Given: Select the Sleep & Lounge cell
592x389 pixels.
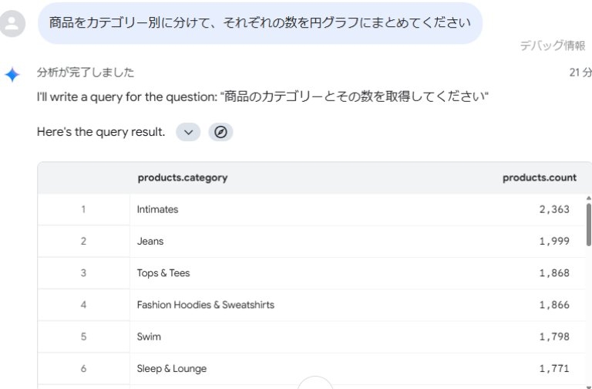Looking at the screenshot, I should tap(172, 369).
